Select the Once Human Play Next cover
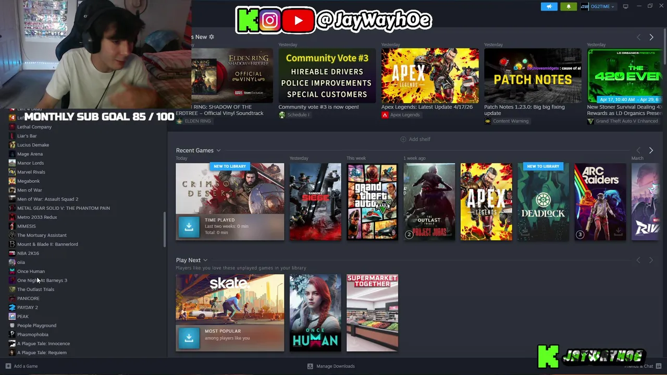Image resolution: width=667 pixels, height=375 pixels. point(315,312)
